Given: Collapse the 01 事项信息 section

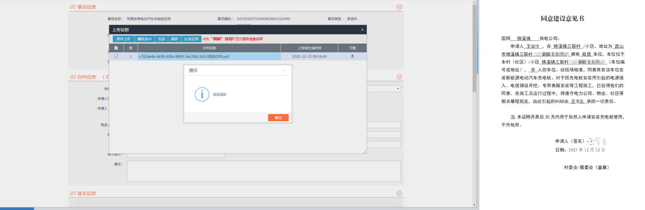Looking at the screenshot, I should click(399, 7).
